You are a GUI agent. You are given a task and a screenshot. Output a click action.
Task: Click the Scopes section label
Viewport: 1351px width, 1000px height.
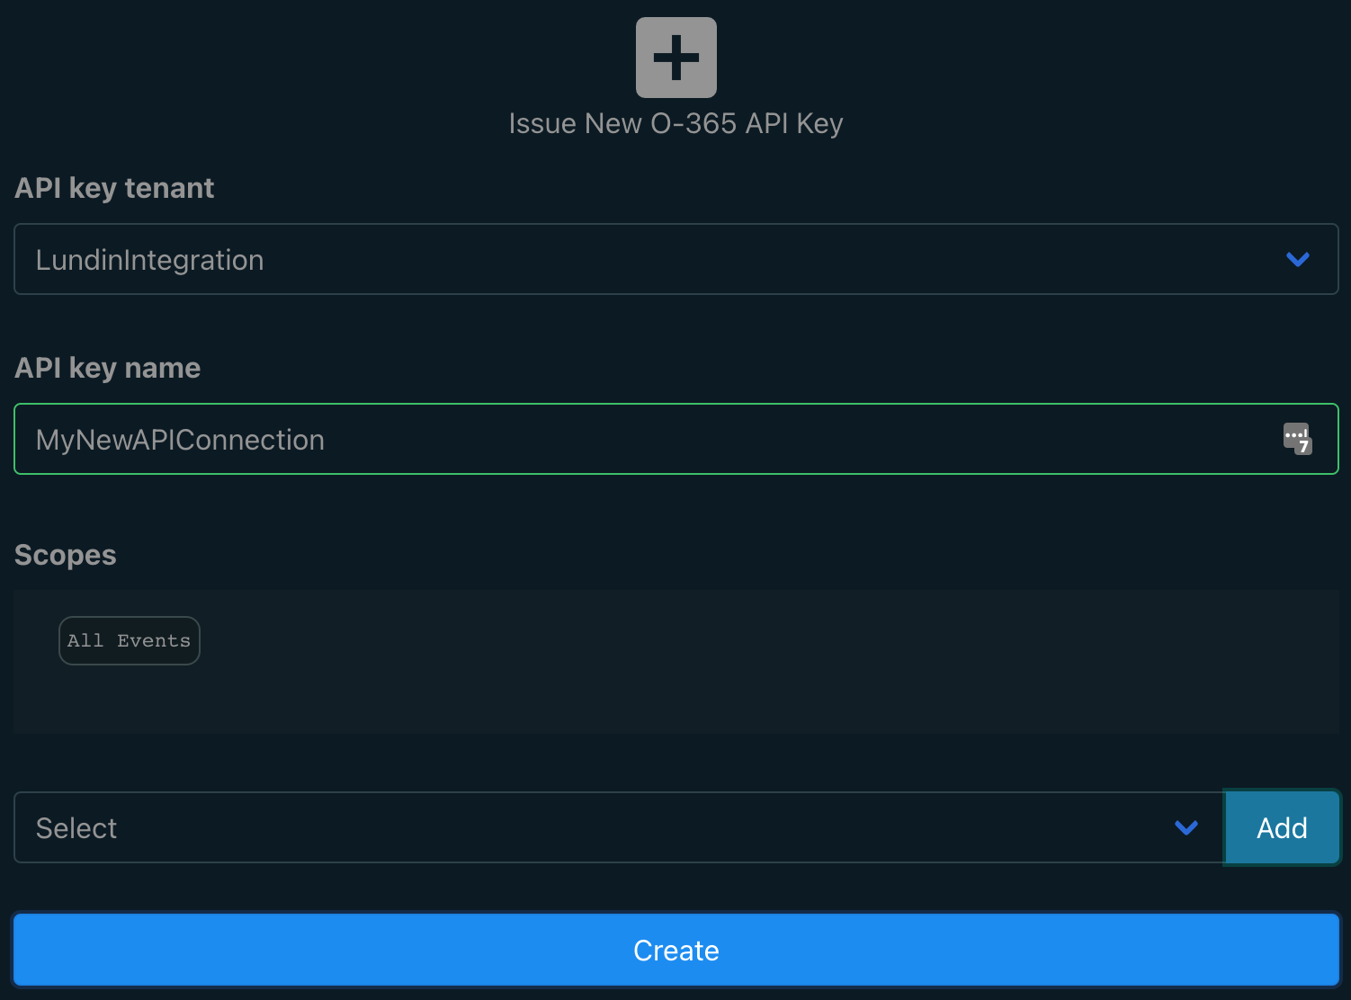[x=66, y=555]
